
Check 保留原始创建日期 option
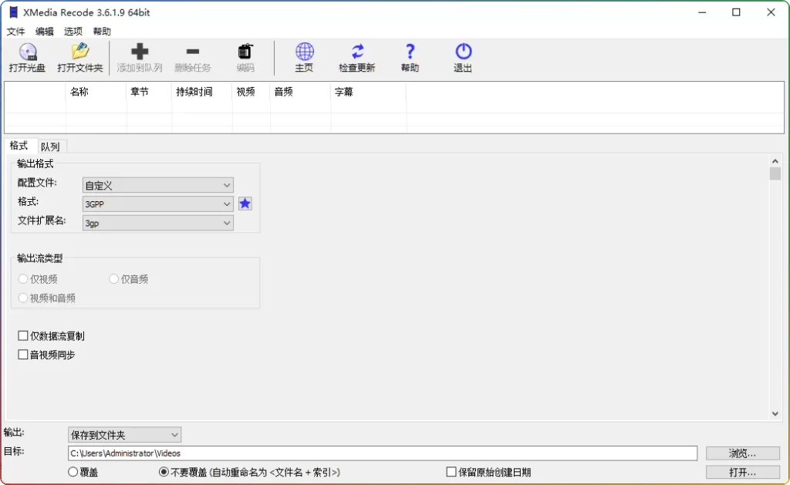coord(452,472)
